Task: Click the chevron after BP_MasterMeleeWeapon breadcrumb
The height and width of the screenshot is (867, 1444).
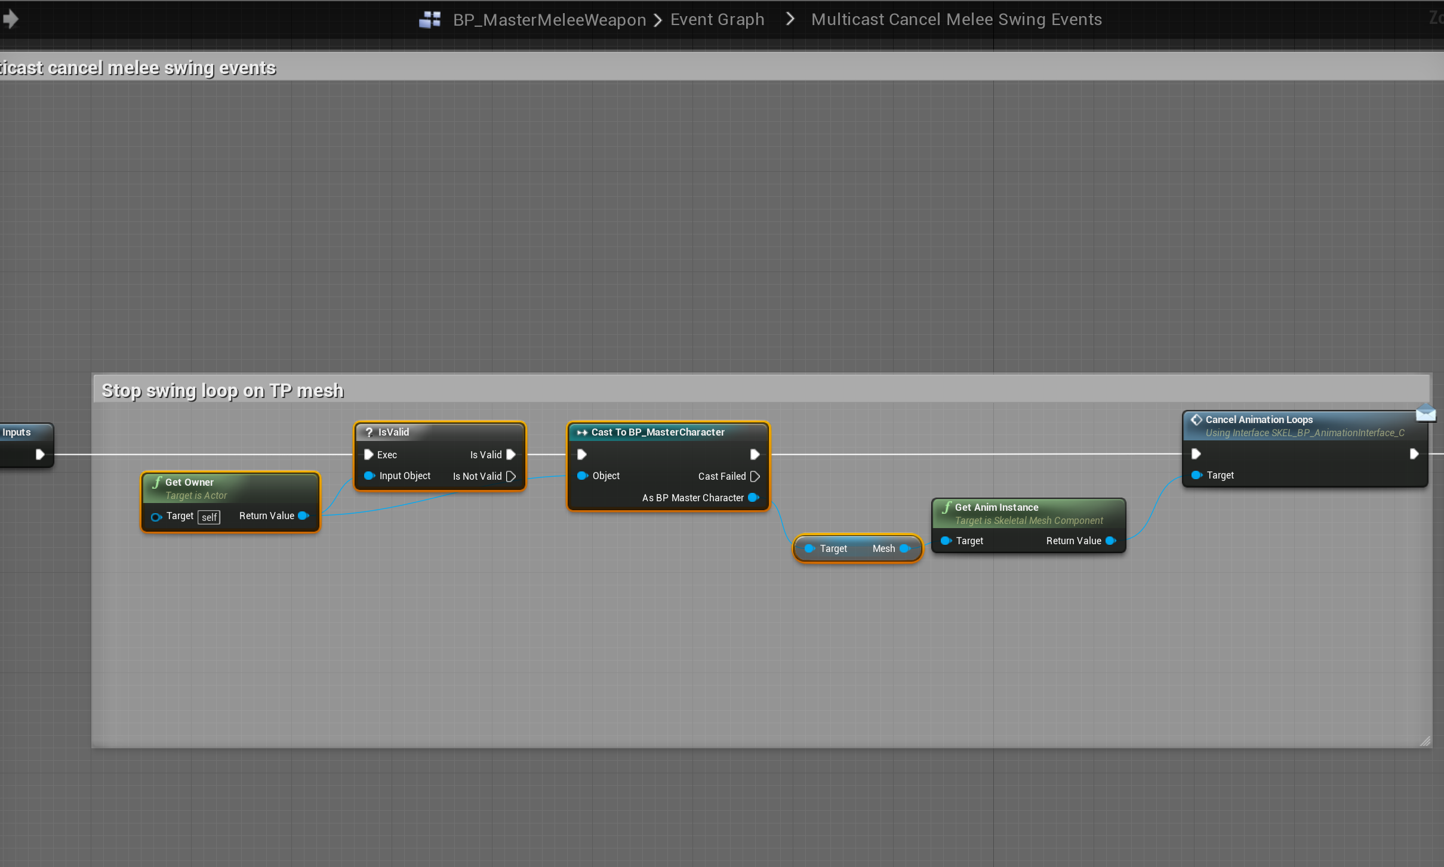Action: coord(658,20)
